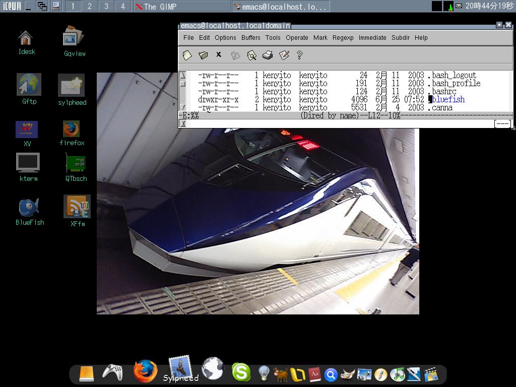Image resolution: width=516 pixels, height=387 pixels.
Task: Click the Sylpheed mail icon in the dock
Action: coord(180,368)
